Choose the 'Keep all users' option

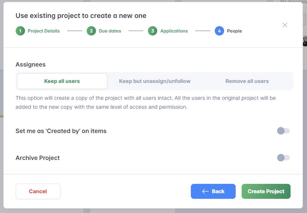pos(62,81)
